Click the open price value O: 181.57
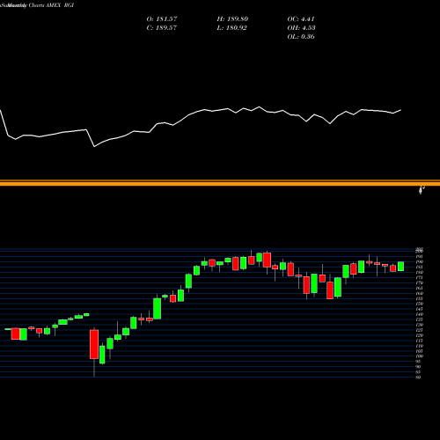Viewport: 440px width, 440px height. [162, 19]
